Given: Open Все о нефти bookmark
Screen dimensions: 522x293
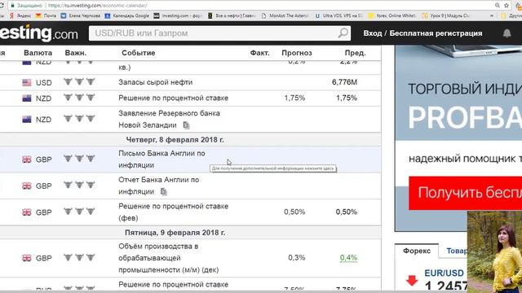Looking at the screenshot, I should coord(232,15).
